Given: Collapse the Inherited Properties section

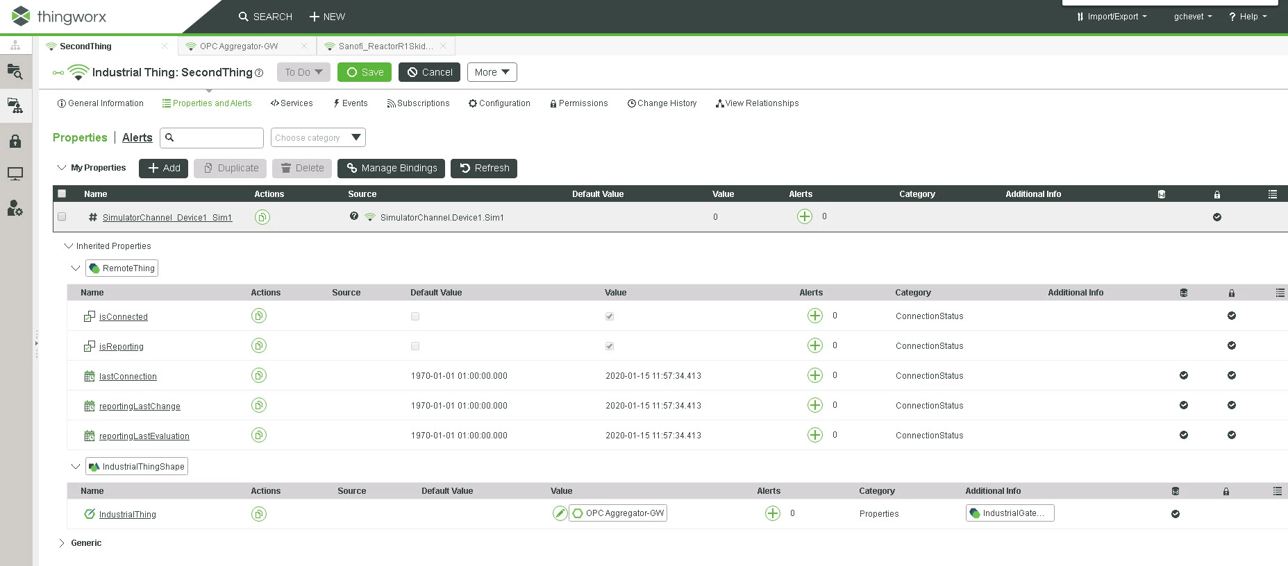Looking at the screenshot, I should pos(69,246).
